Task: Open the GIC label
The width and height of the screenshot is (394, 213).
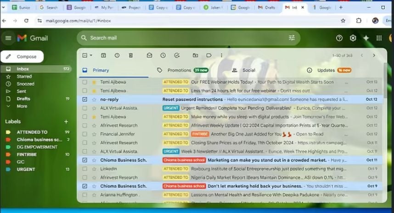Action: [21, 162]
